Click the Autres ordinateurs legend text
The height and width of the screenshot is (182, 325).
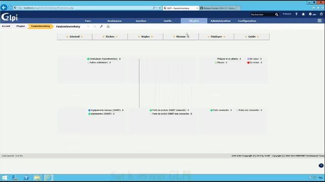coord(100,63)
